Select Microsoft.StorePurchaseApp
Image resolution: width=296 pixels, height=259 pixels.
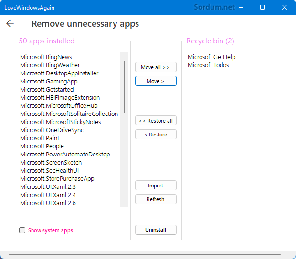(57, 179)
